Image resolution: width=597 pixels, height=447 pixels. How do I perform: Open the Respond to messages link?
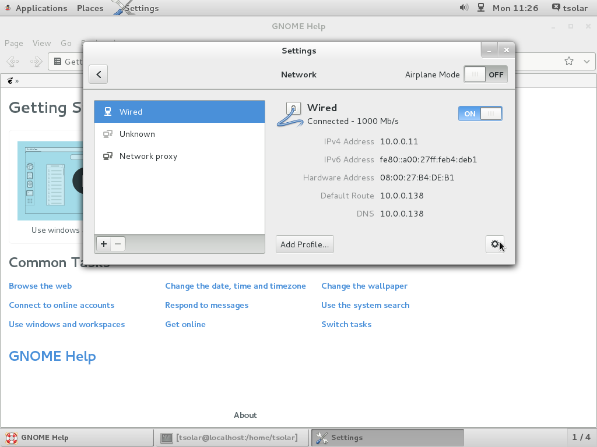207,305
